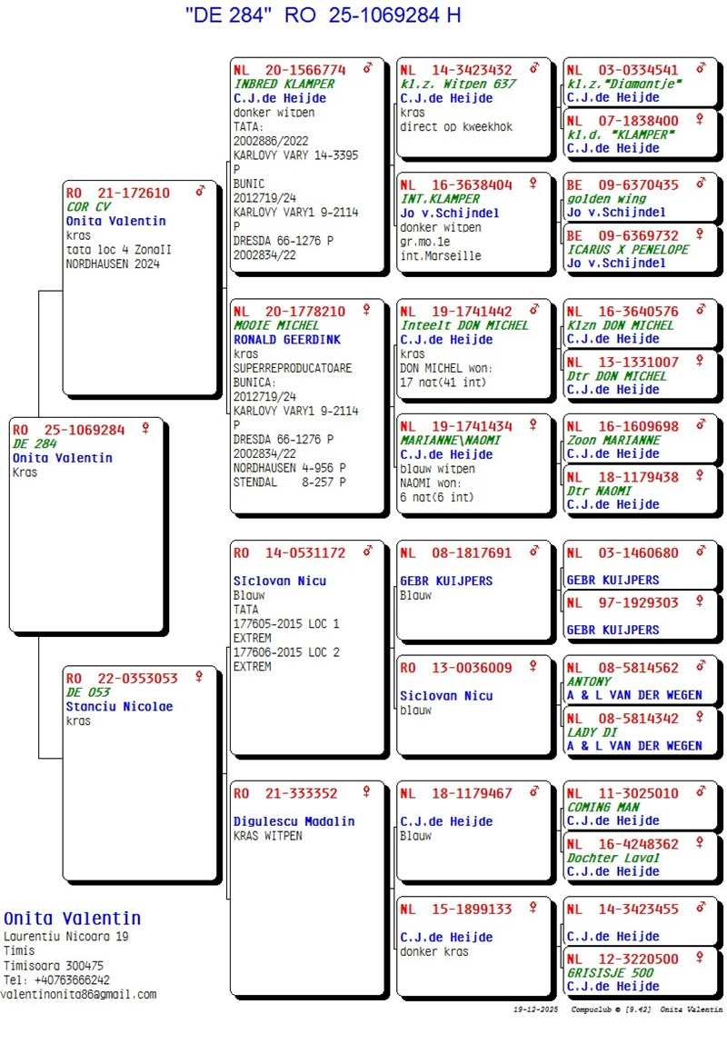The height and width of the screenshot is (1044, 727).
Task: Click the female symbol beside RO 21-333352
Action: point(367,792)
